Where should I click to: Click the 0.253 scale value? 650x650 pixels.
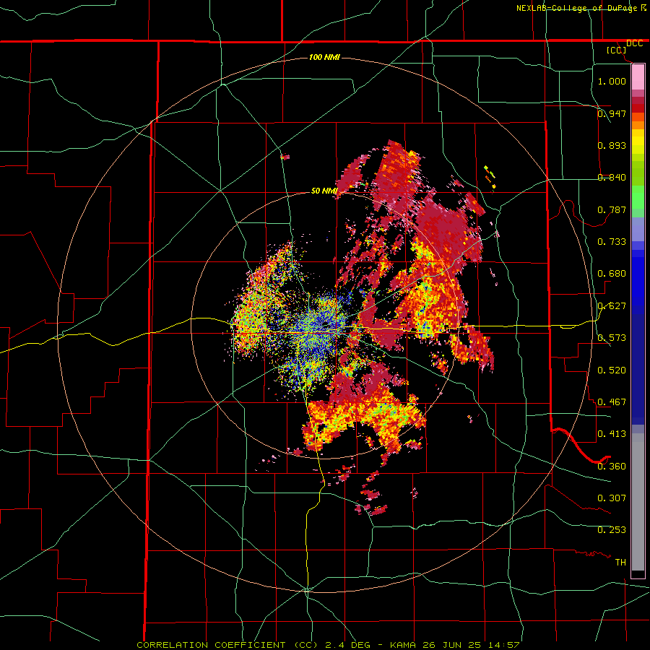pyautogui.click(x=612, y=530)
